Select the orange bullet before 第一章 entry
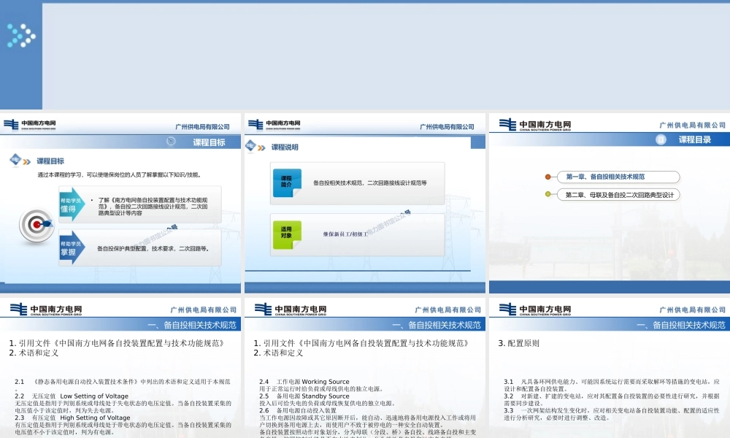 pyautogui.click(x=547, y=177)
